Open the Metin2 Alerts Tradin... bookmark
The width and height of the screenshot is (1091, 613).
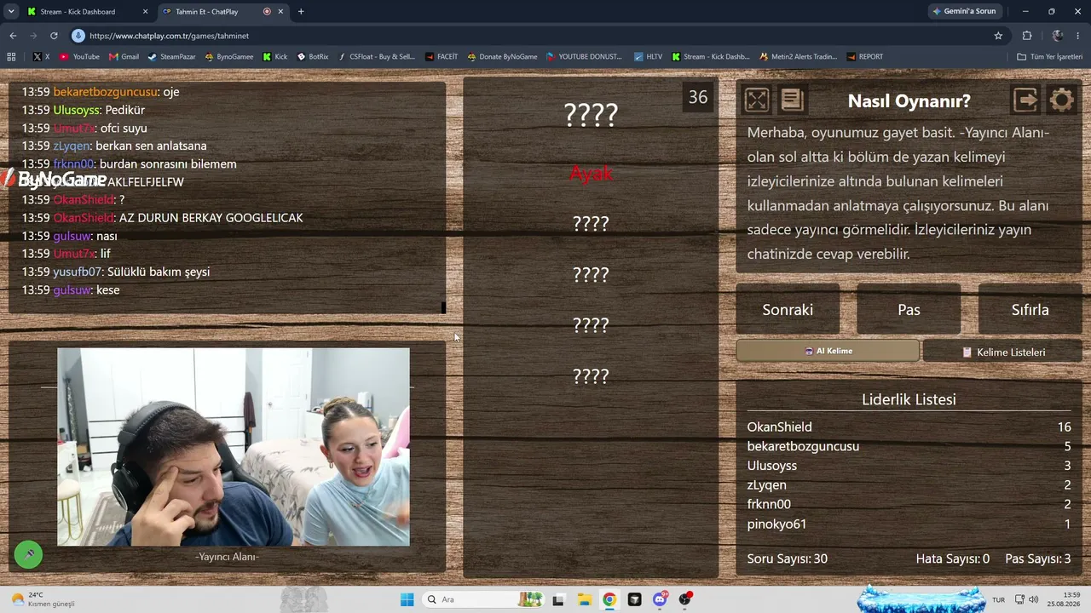(x=799, y=57)
